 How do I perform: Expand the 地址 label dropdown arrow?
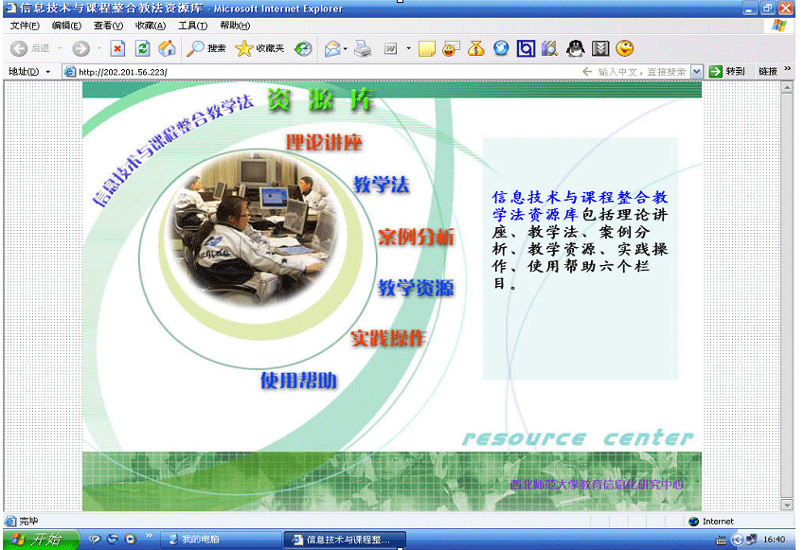coord(48,72)
